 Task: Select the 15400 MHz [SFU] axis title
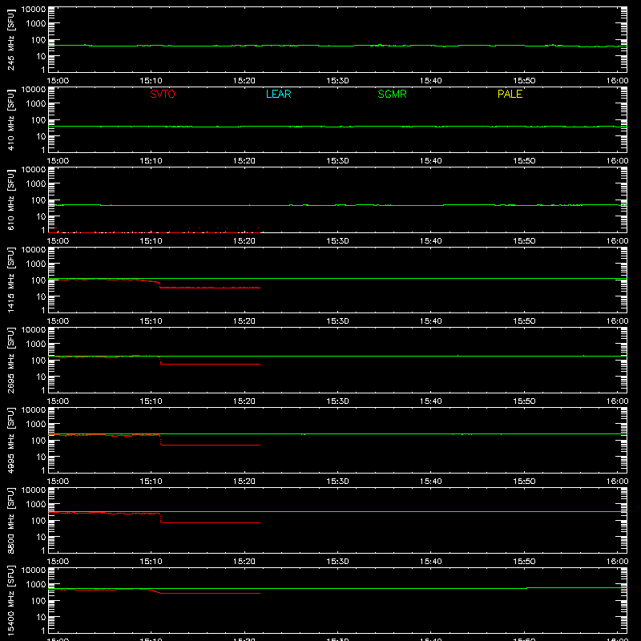click(10, 600)
